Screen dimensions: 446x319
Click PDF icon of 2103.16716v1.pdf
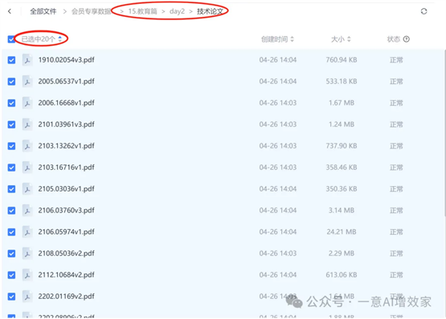click(27, 168)
